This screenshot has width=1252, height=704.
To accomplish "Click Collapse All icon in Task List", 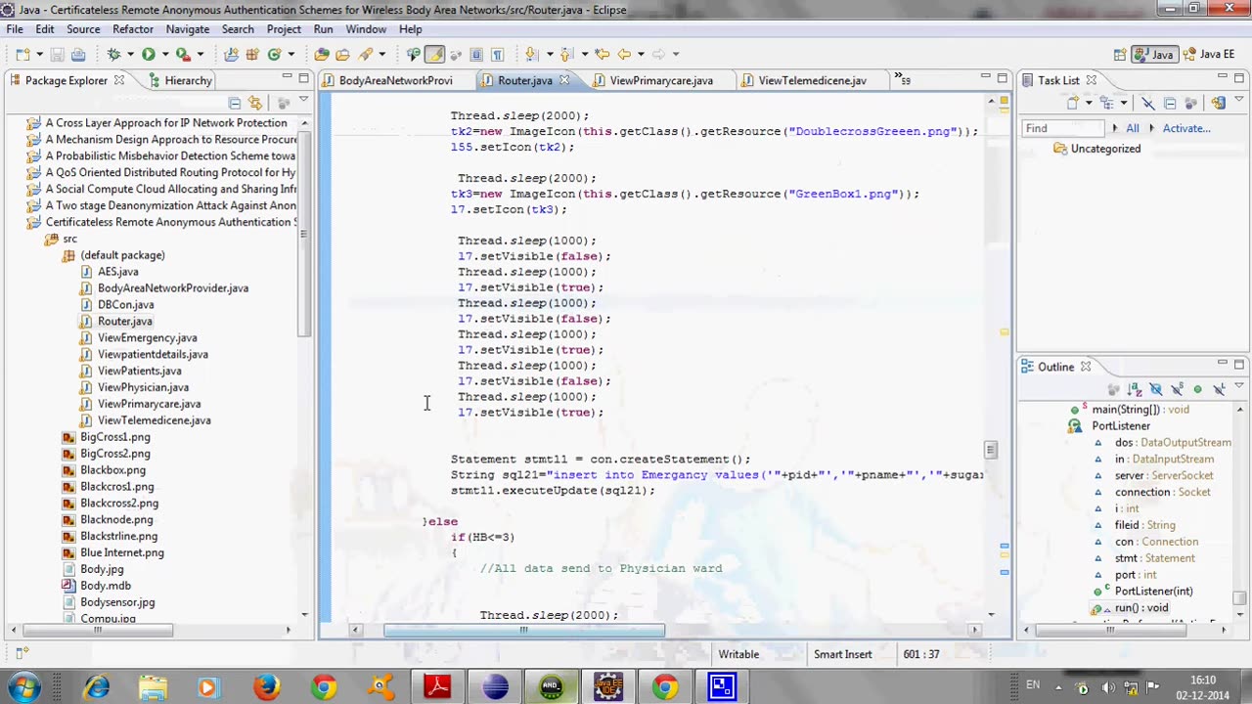I will (x=1170, y=103).
